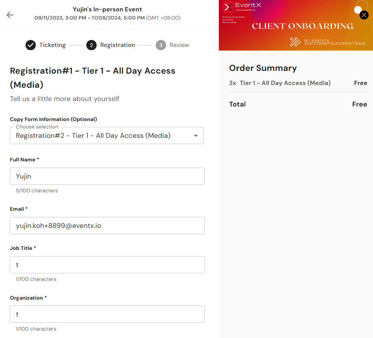Click the Ticketing step checkmark icon

(x=31, y=45)
